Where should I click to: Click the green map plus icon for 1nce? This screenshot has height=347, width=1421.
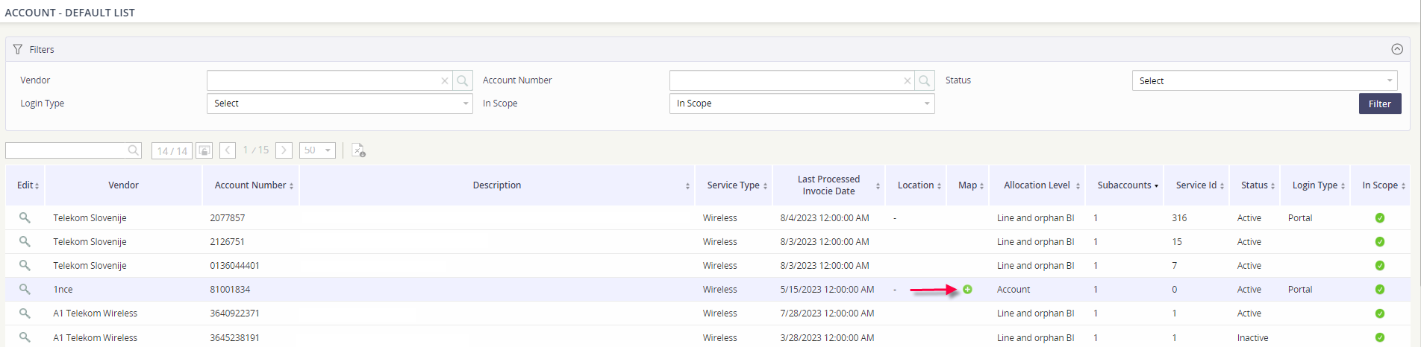coord(967,289)
